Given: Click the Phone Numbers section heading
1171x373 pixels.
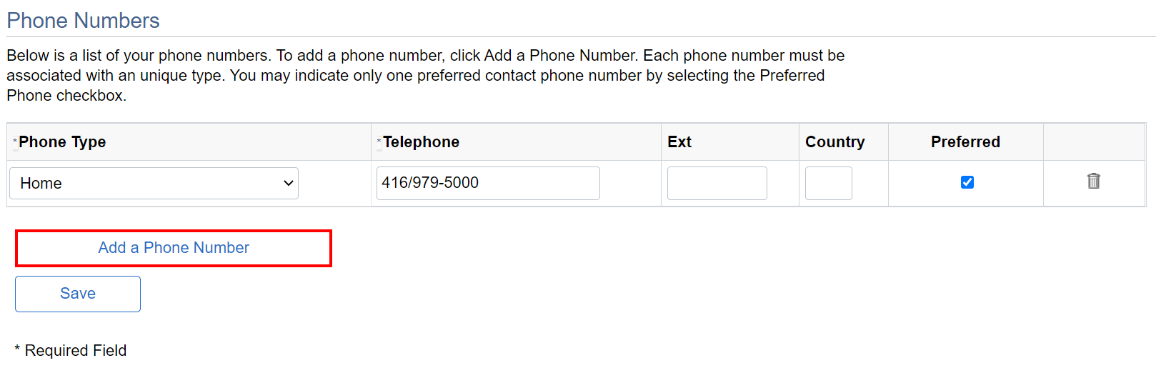Looking at the screenshot, I should (x=83, y=21).
